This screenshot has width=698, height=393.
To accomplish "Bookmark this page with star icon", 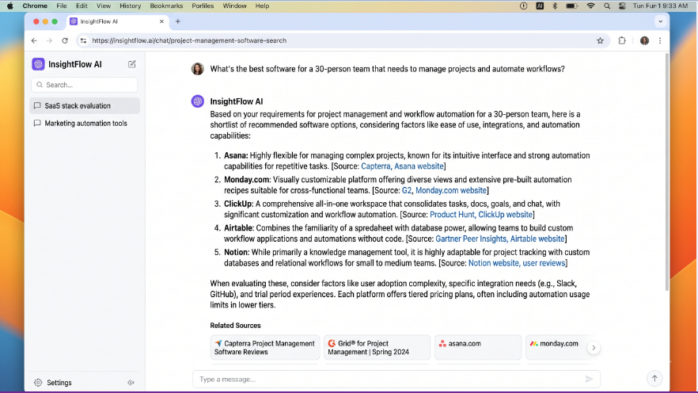I will click(x=600, y=40).
